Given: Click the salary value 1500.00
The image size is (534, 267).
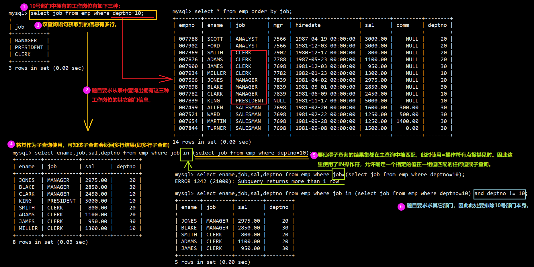Looking at the screenshot, I should pyautogui.click(x=376, y=128).
